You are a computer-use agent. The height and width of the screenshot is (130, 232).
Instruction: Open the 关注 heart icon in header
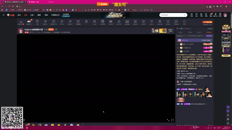pos(196,15)
